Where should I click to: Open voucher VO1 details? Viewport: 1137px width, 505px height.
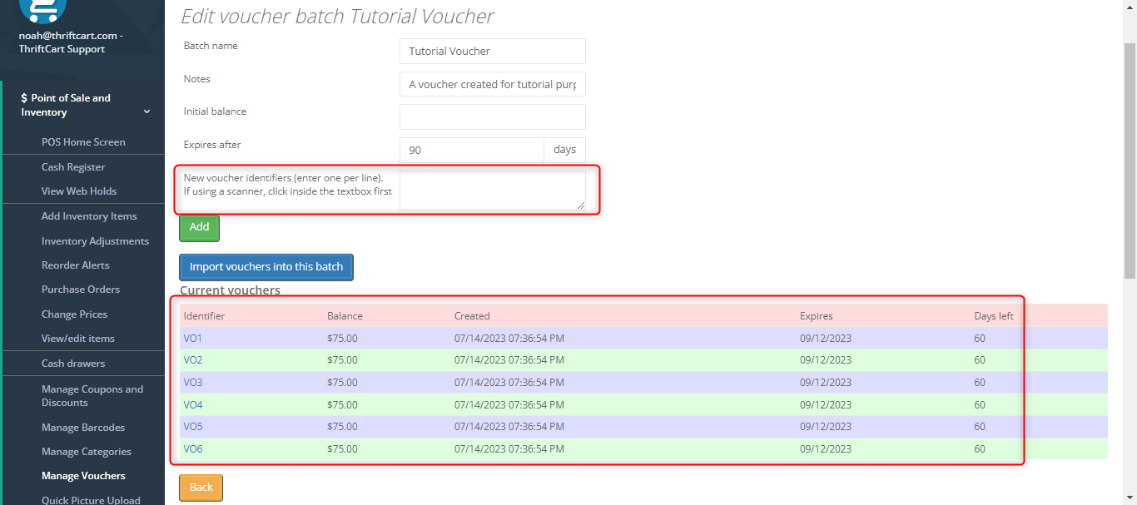(x=192, y=338)
